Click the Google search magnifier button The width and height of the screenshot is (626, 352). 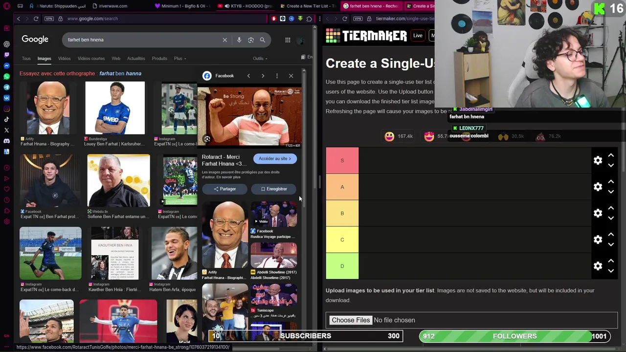pos(263,40)
